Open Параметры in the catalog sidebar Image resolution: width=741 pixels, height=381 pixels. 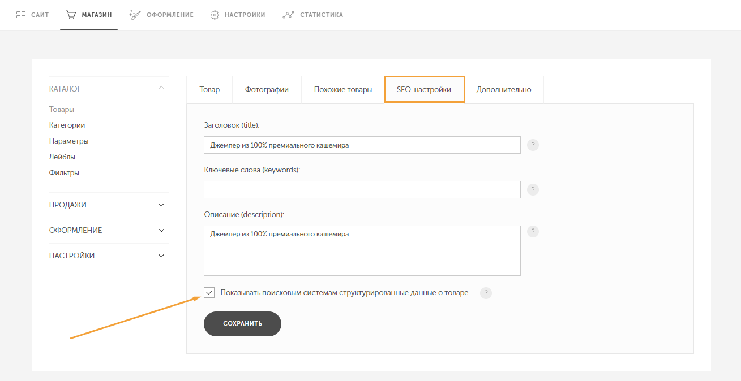point(69,141)
